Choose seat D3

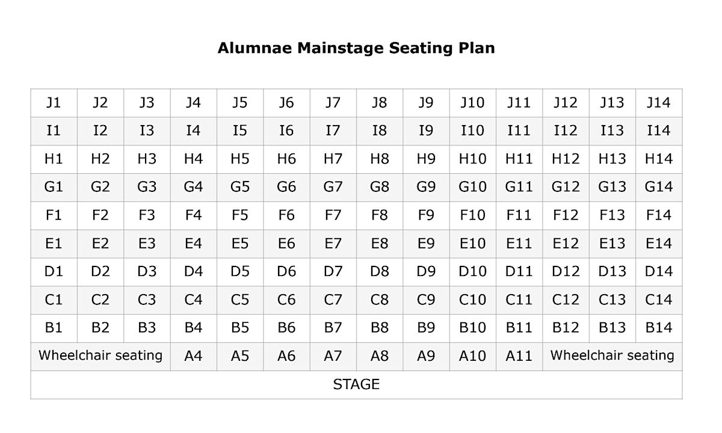click(x=147, y=271)
